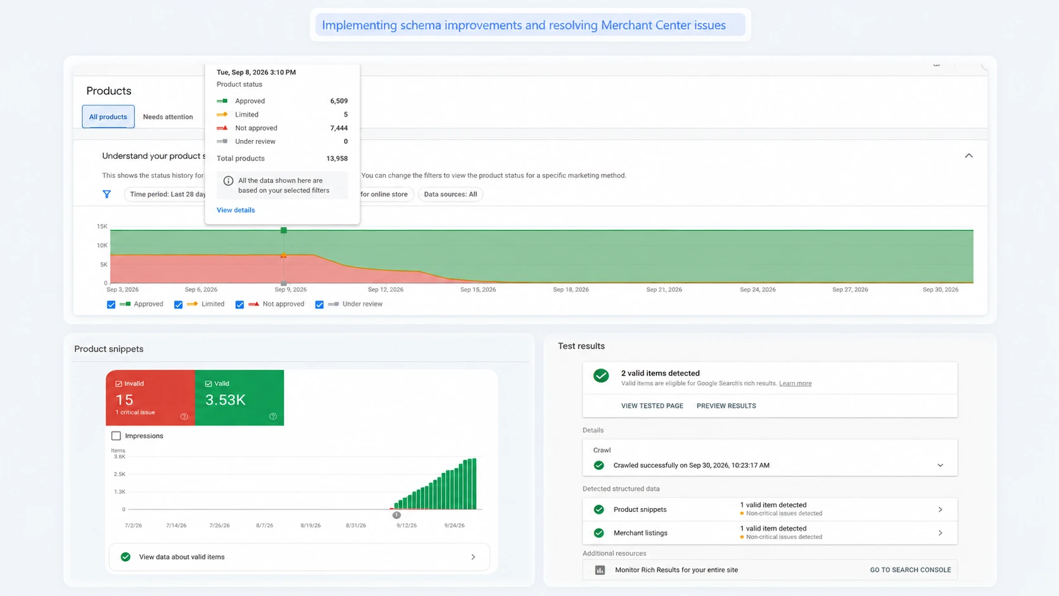The width and height of the screenshot is (1059, 596).
Task: Select the All products tab
Action: [x=108, y=117]
